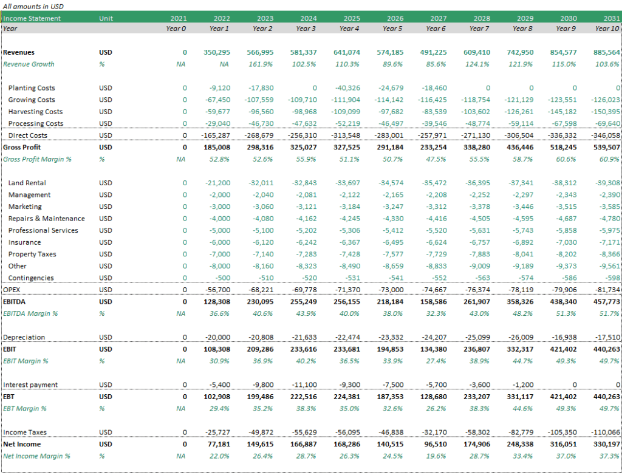Select the 'EBT' row label
This screenshot has width=622, height=475.
click(9, 397)
